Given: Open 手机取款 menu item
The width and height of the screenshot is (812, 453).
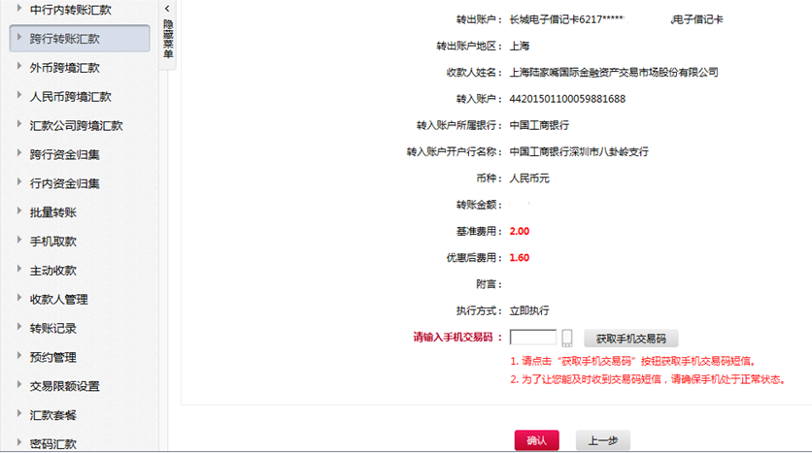Looking at the screenshot, I should tap(53, 242).
